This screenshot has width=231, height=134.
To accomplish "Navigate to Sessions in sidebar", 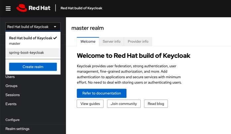I will pos(13,95).
